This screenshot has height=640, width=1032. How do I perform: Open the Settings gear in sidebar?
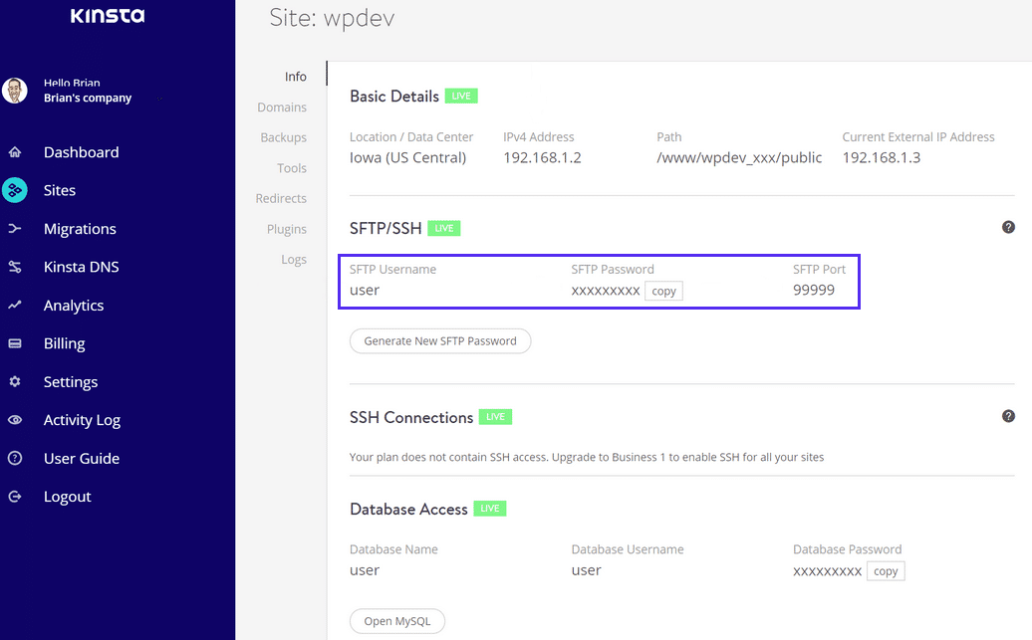pyautogui.click(x=71, y=381)
